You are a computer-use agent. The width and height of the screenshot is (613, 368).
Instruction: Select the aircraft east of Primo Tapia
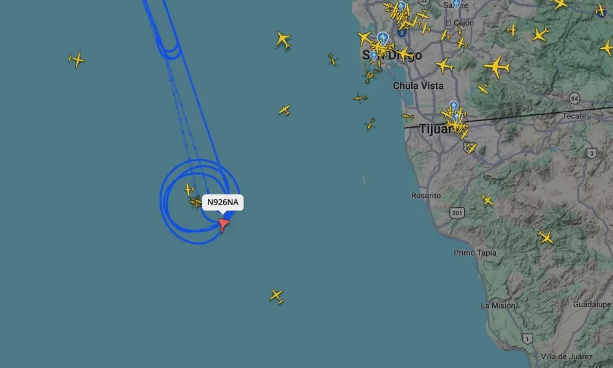coord(546,237)
